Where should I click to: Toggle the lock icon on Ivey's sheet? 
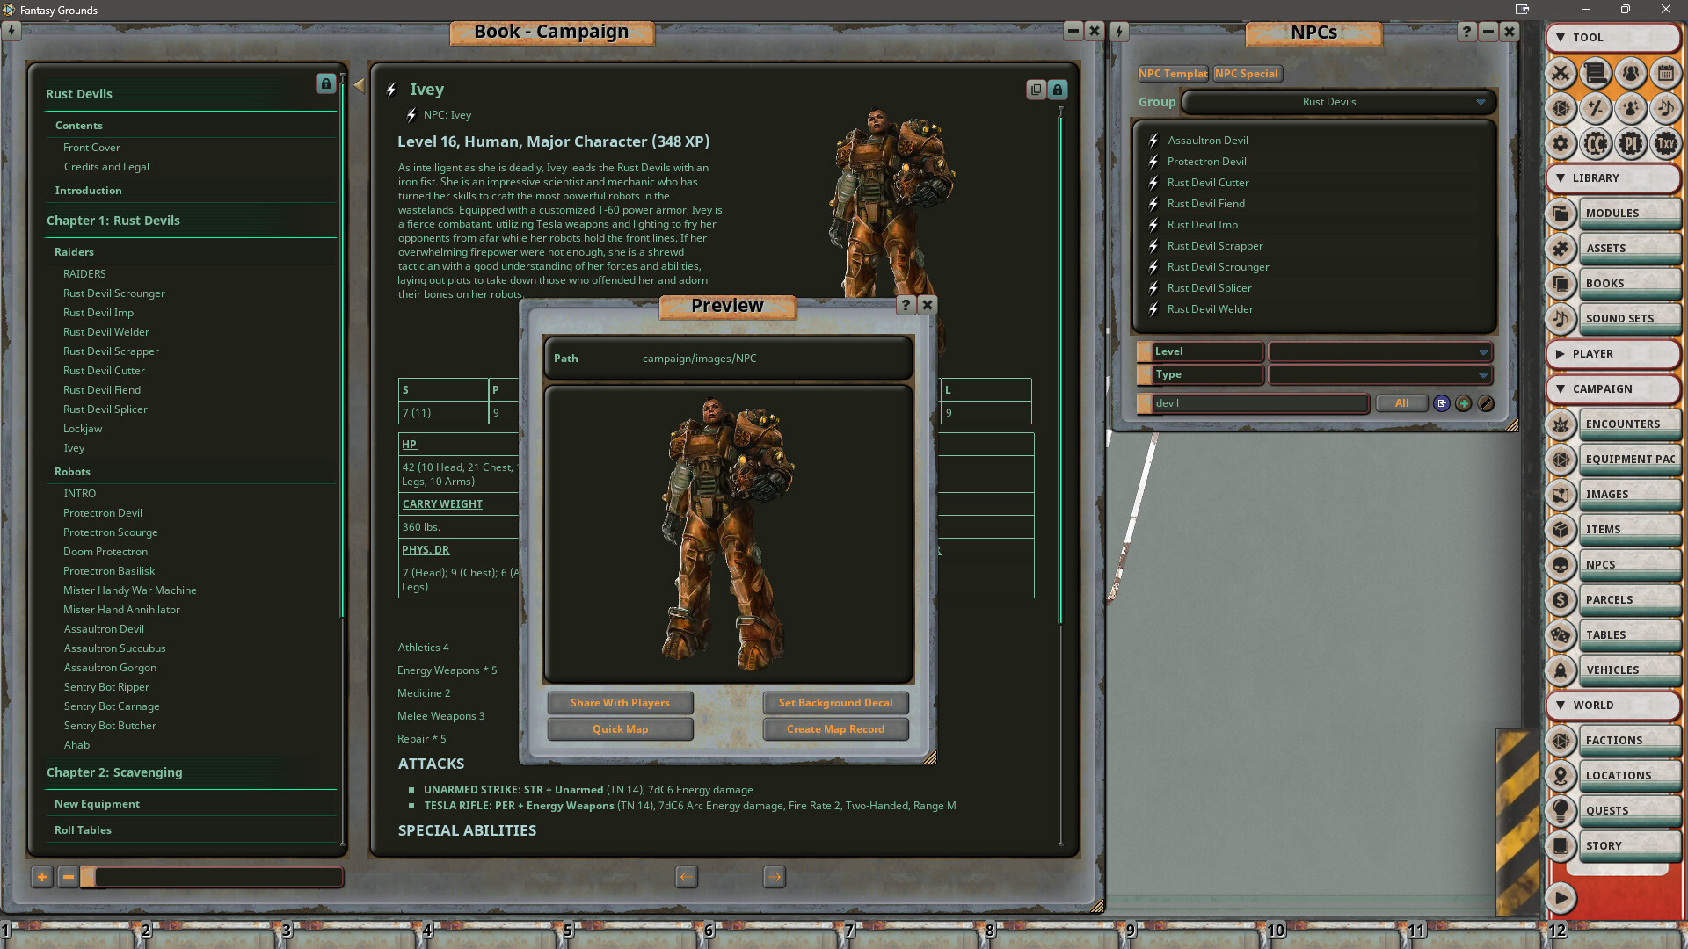pyautogui.click(x=1056, y=90)
